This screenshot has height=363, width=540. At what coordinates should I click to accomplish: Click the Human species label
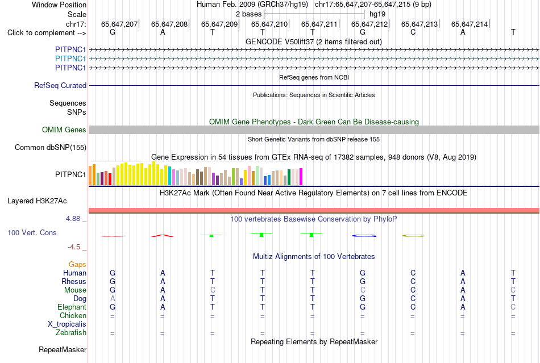[x=74, y=273]
